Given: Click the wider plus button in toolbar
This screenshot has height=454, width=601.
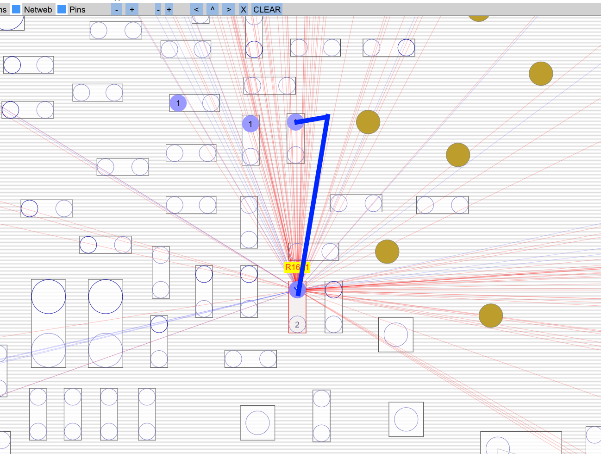Looking at the screenshot, I should click(132, 10).
